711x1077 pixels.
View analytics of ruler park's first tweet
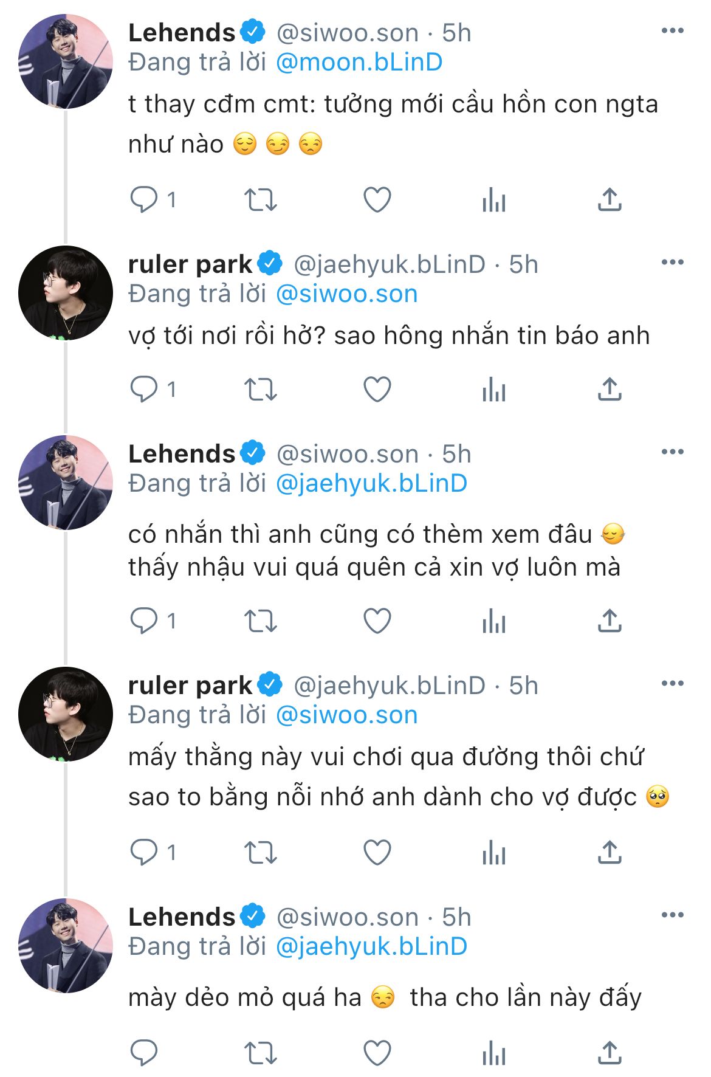coord(493,390)
